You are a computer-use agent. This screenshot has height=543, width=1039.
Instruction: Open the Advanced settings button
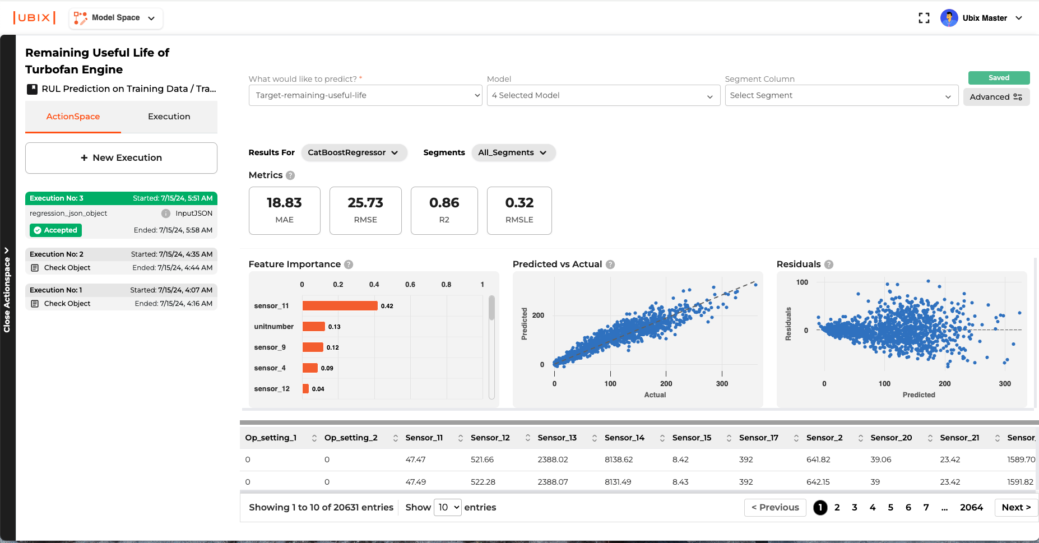(x=996, y=97)
